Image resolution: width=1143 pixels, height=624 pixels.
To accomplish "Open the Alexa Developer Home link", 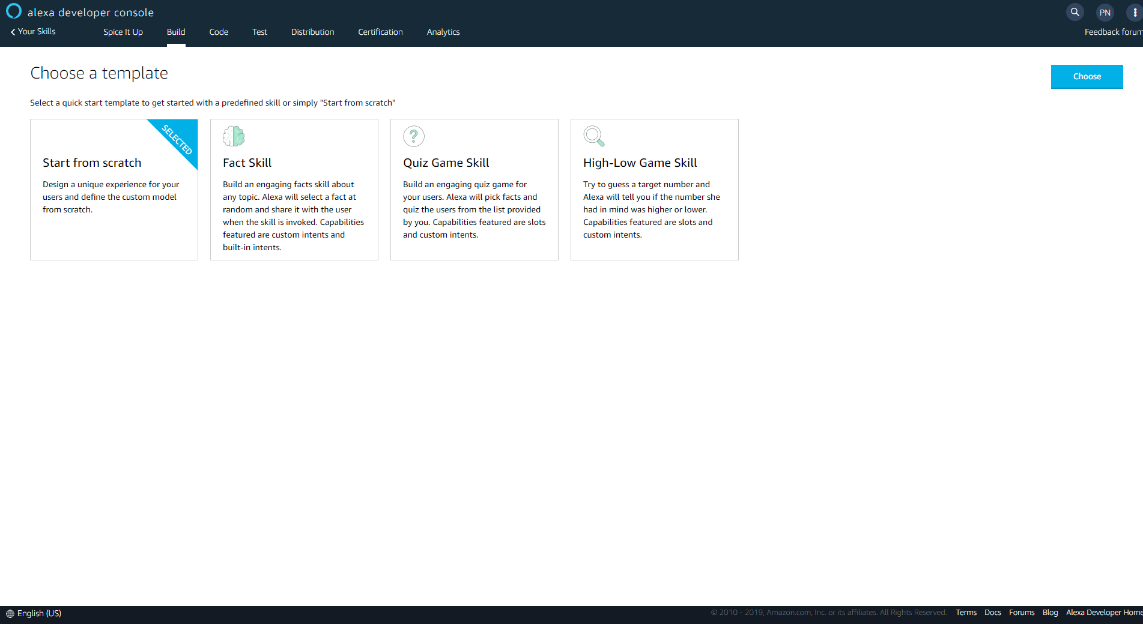I will point(1104,613).
